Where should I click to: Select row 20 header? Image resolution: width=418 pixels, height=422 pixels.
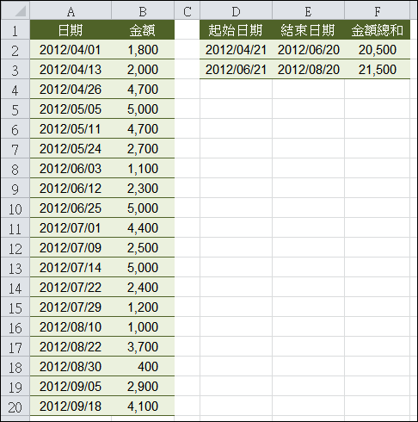point(15,406)
